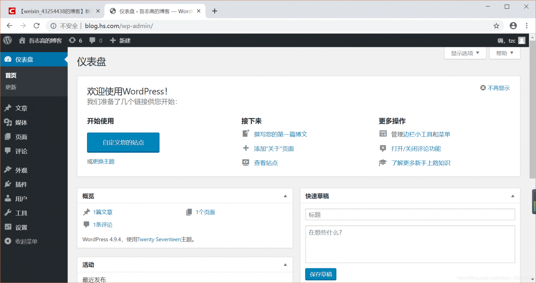Dismiss welcome panel with 不再显示 icon
The image size is (536, 283).
click(x=483, y=88)
